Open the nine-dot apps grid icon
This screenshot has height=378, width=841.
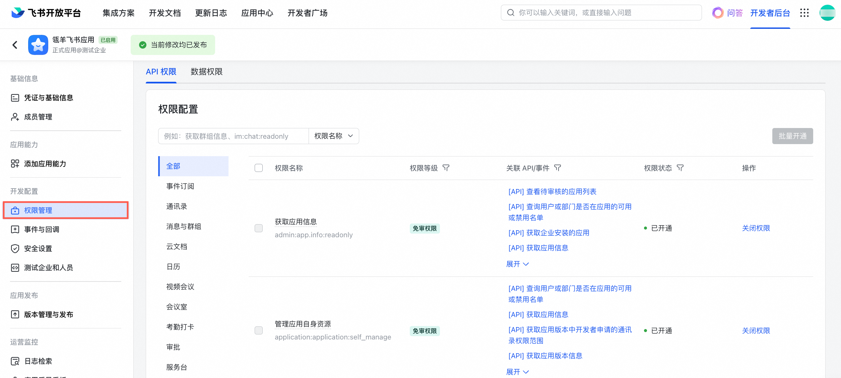tap(804, 13)
